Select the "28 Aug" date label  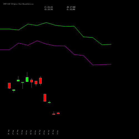pyautogui.click(x=18, y=132)
